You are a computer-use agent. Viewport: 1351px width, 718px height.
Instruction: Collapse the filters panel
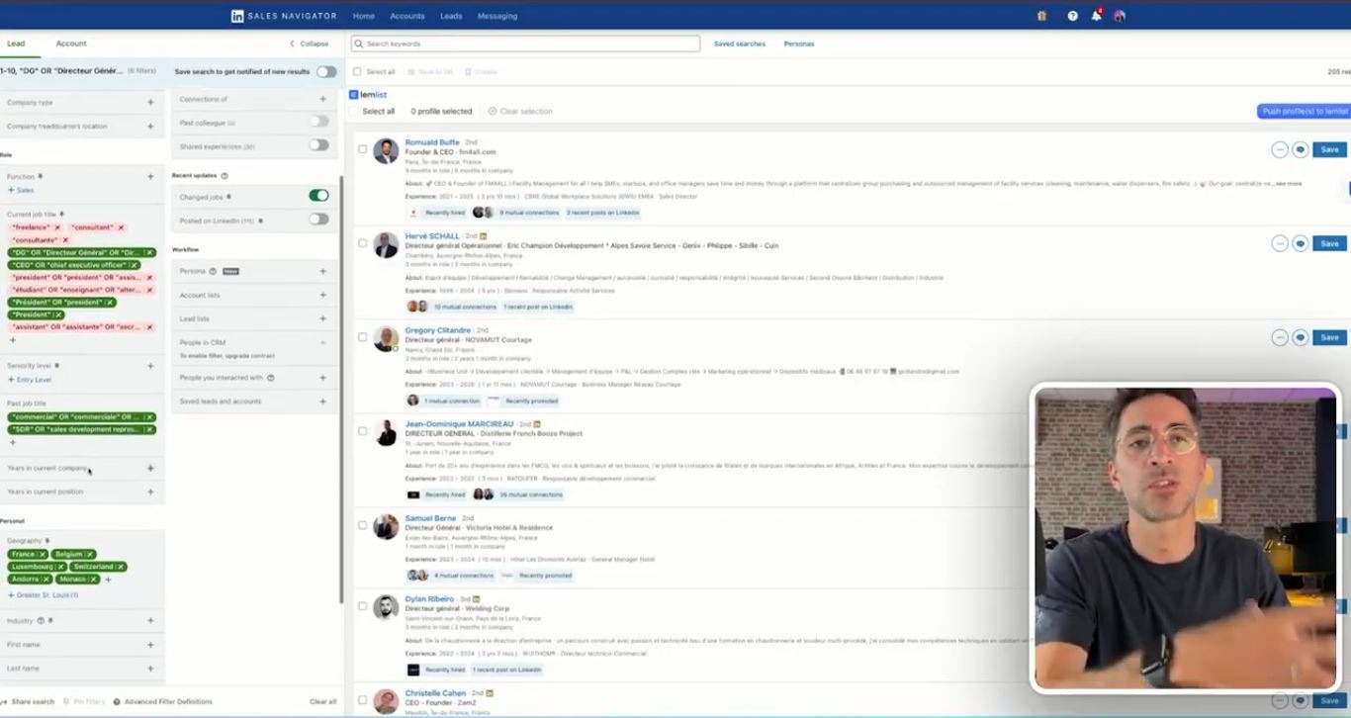point(309,44)
